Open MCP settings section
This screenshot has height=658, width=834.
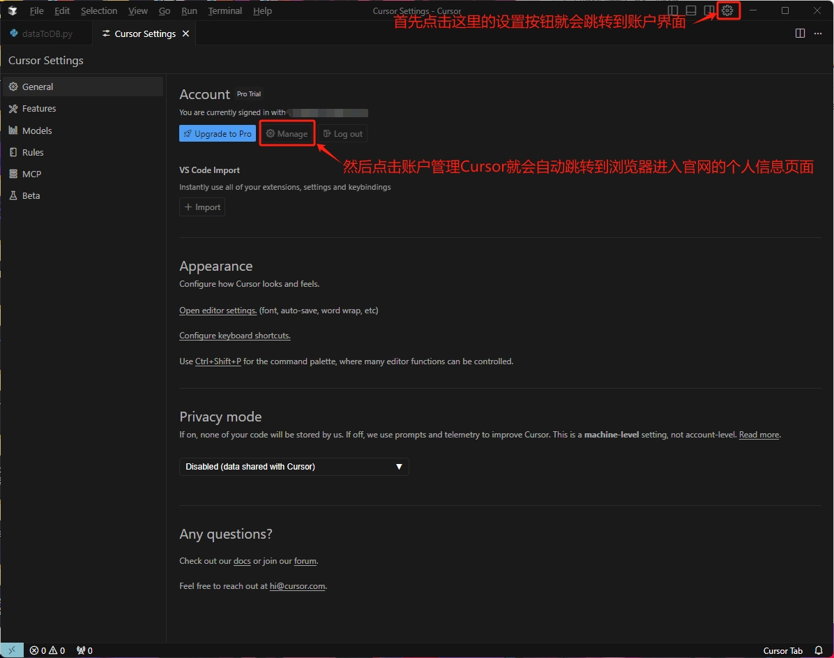click(x=83, y=174)
